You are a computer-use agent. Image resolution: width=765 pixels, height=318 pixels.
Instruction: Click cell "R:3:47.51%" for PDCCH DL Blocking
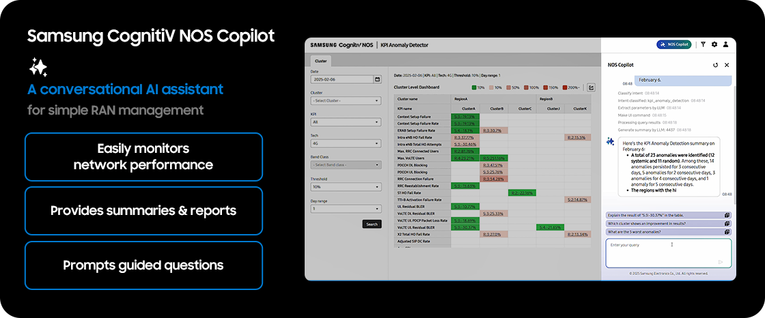494,165
